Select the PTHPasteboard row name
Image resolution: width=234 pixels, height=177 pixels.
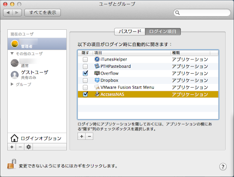pos(116,66)
